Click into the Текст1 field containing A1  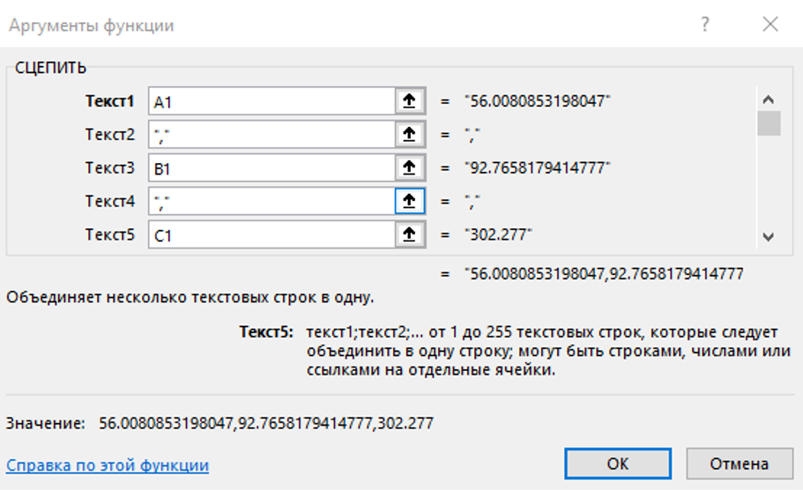click(x=271, y=101)
